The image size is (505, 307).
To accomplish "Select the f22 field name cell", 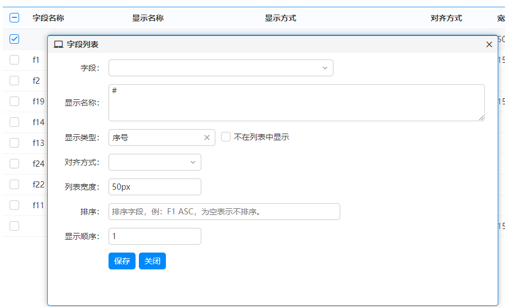I will coord(39,184).
